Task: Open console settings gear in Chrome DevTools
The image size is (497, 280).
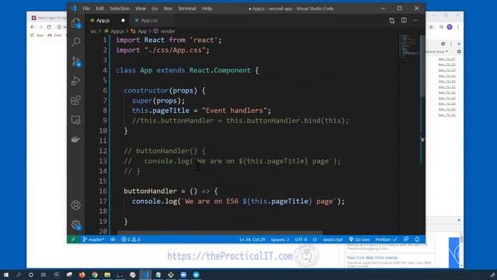Action: pyautogui.click(x=459, y=51)
